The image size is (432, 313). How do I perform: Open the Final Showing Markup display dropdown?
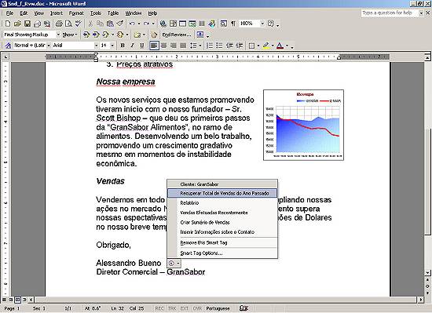click(x=58, y=35)
